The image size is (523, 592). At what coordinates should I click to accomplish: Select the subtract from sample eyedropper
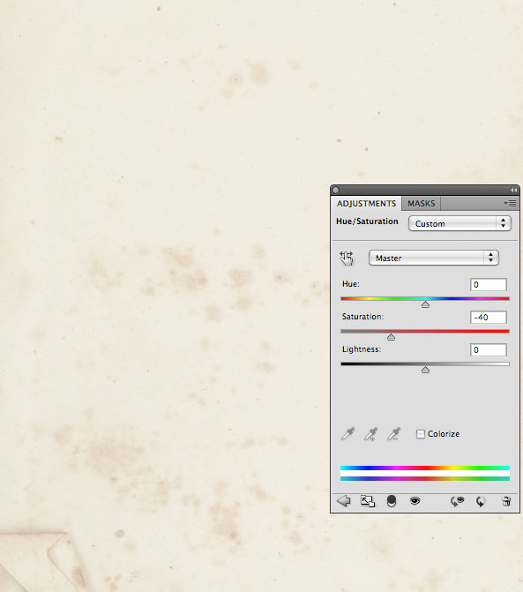[x=393, y=434]
